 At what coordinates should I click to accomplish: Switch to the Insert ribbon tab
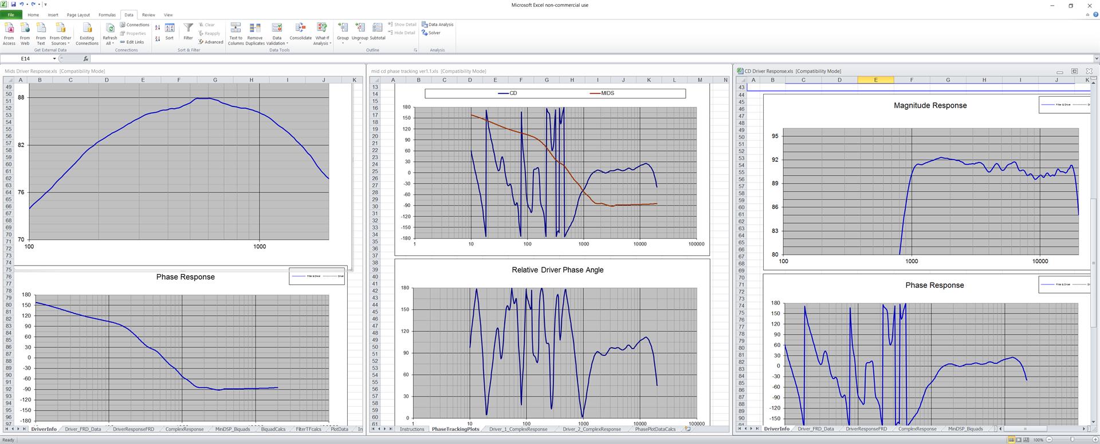pos(53,15)
